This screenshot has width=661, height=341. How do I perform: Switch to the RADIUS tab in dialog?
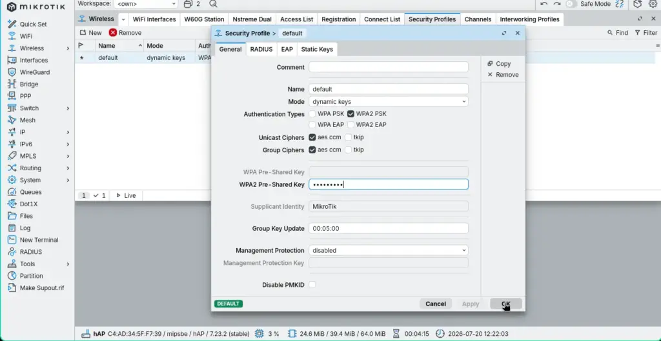(261, 49)
